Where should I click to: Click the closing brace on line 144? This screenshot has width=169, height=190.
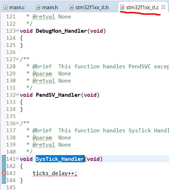pos(21,180)
